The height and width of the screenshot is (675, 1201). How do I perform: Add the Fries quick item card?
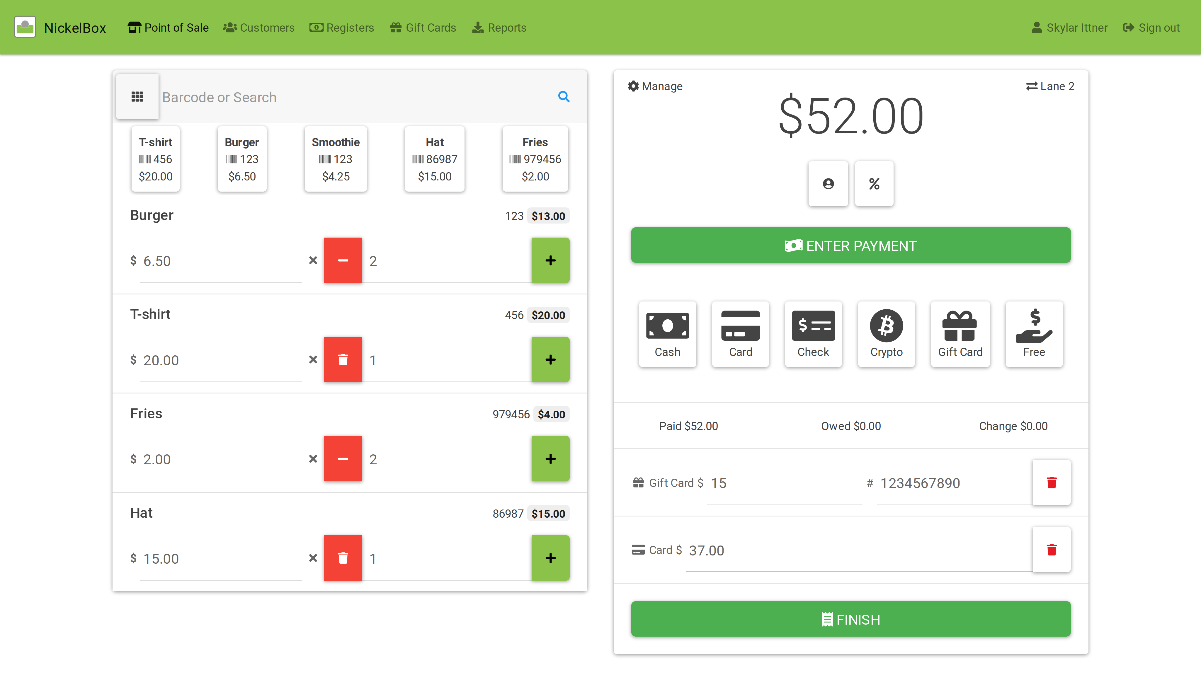point(535,159)
